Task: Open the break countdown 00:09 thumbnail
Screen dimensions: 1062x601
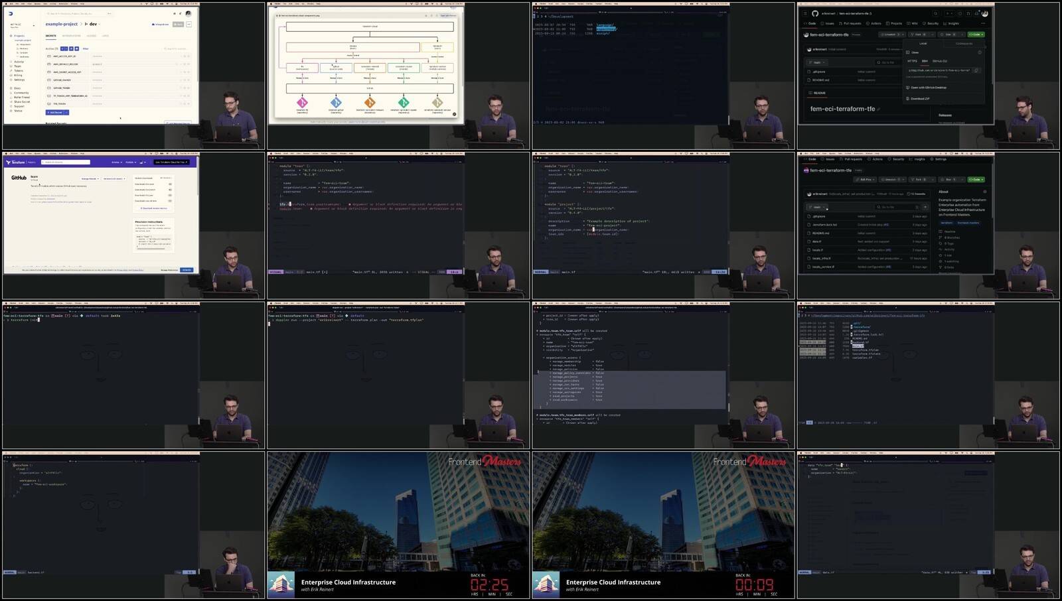Action: pyautogui.click(x=663, y=525)
